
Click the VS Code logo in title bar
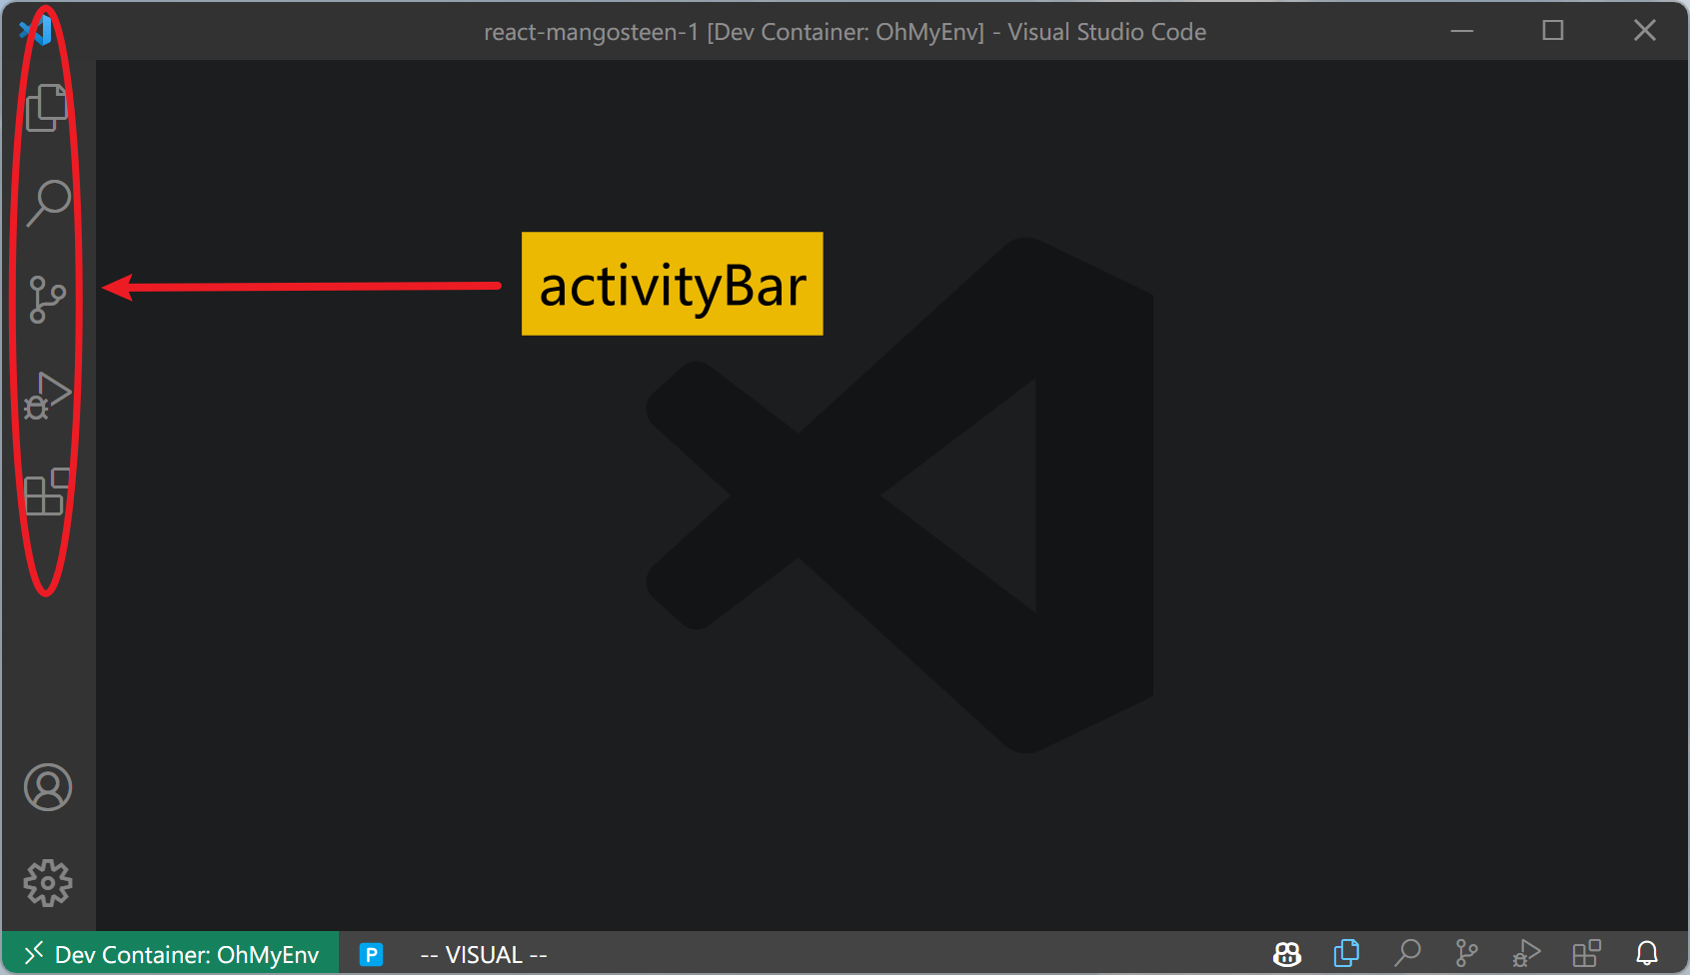(x=36, y=30)
